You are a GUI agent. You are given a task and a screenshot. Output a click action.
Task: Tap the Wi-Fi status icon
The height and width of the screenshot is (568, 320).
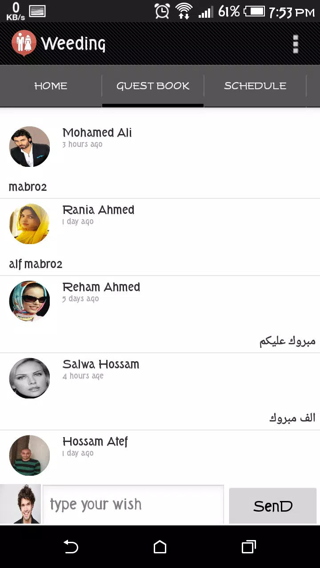pos(184,11)
